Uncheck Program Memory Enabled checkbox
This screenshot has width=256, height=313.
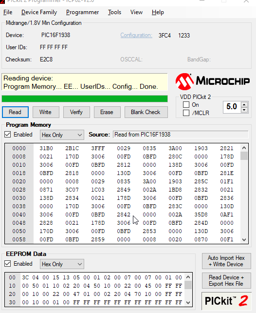click(x=8, y=135)
